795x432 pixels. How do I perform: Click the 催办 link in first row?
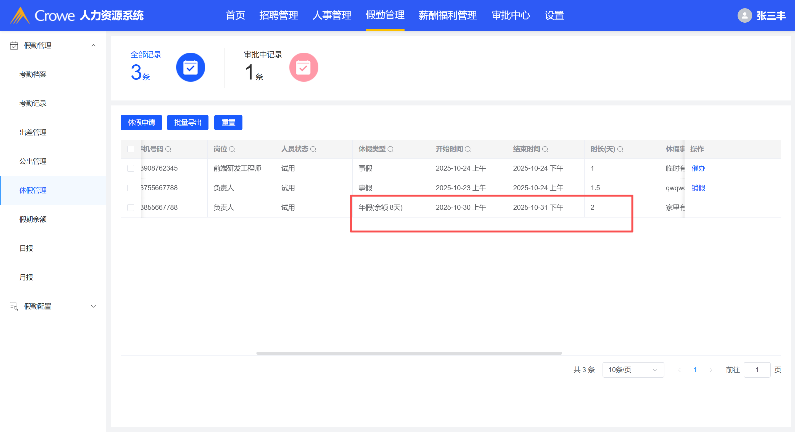698,168
